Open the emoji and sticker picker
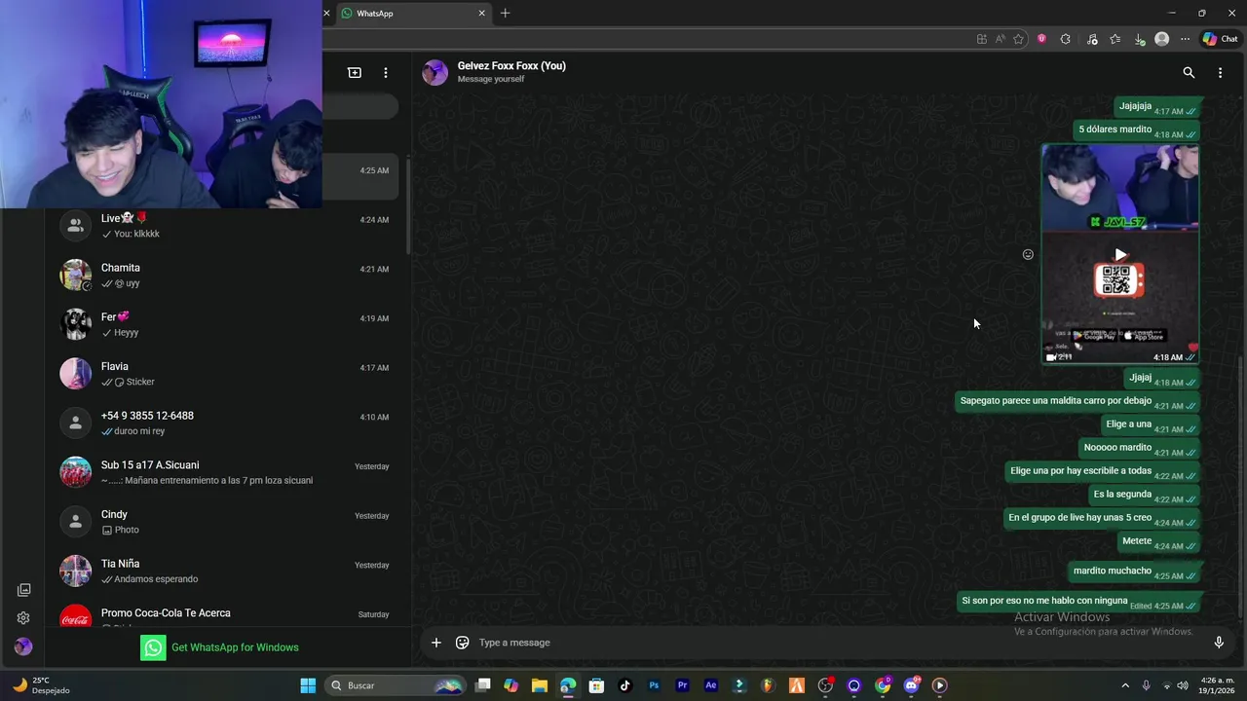This screenshot has height=701, width=1247. 463,643
